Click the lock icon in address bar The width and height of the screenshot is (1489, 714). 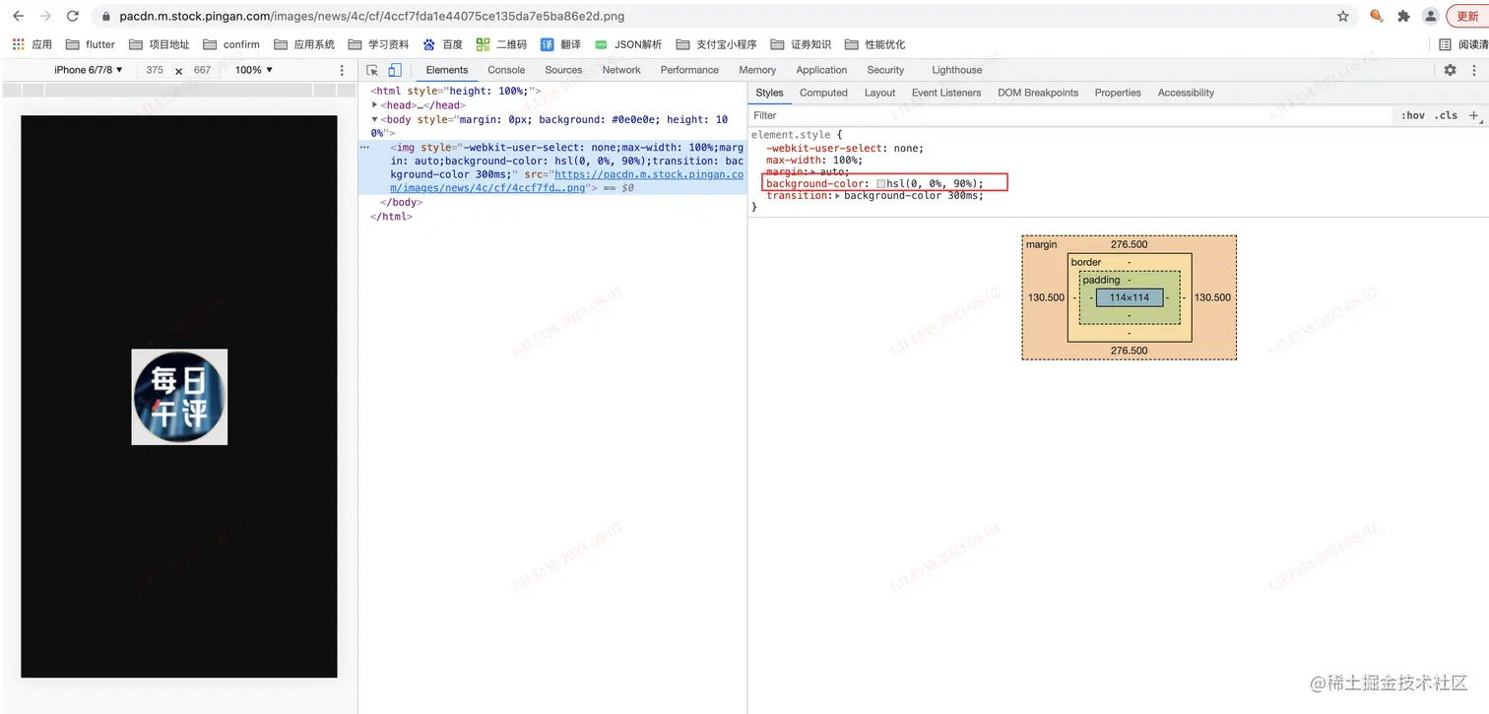coord(107,17)
